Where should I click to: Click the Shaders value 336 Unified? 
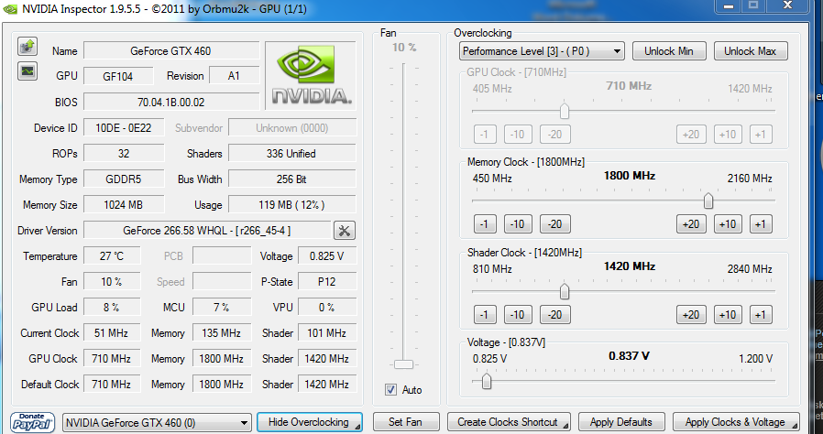point(291,154)
